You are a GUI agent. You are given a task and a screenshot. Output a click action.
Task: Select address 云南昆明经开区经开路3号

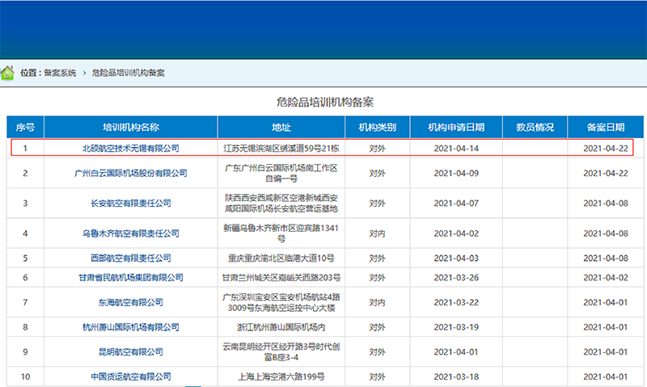[281, 351]
